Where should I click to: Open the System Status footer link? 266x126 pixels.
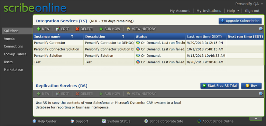[x=116, y=121]
